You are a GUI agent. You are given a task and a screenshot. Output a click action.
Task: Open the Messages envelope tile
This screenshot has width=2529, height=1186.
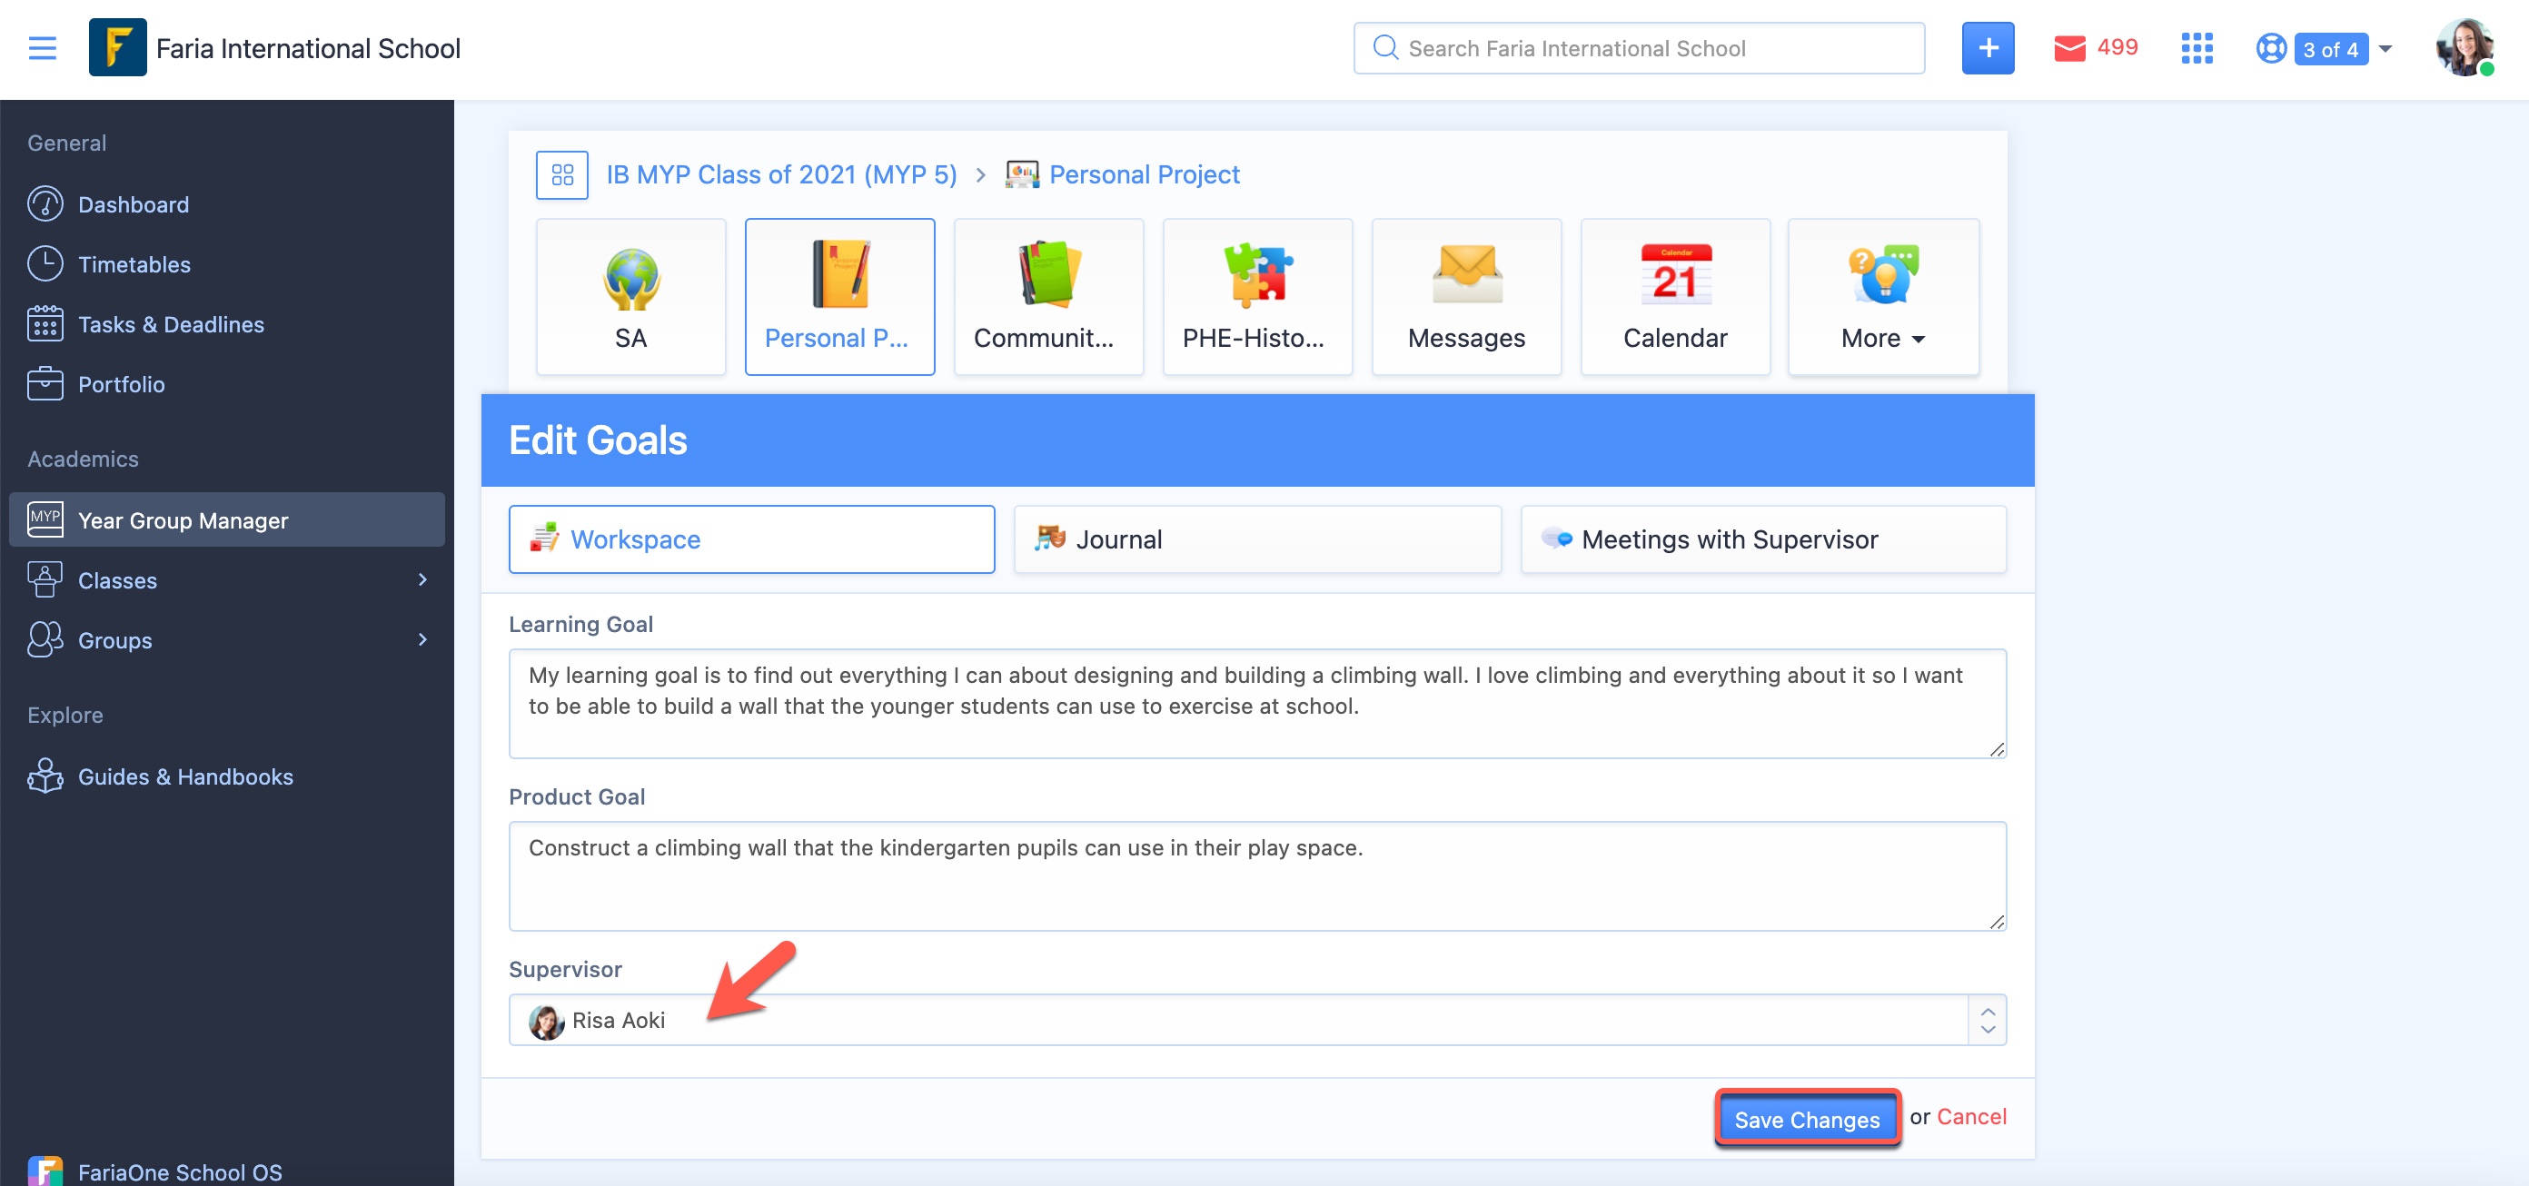[x=1466, y=296]
